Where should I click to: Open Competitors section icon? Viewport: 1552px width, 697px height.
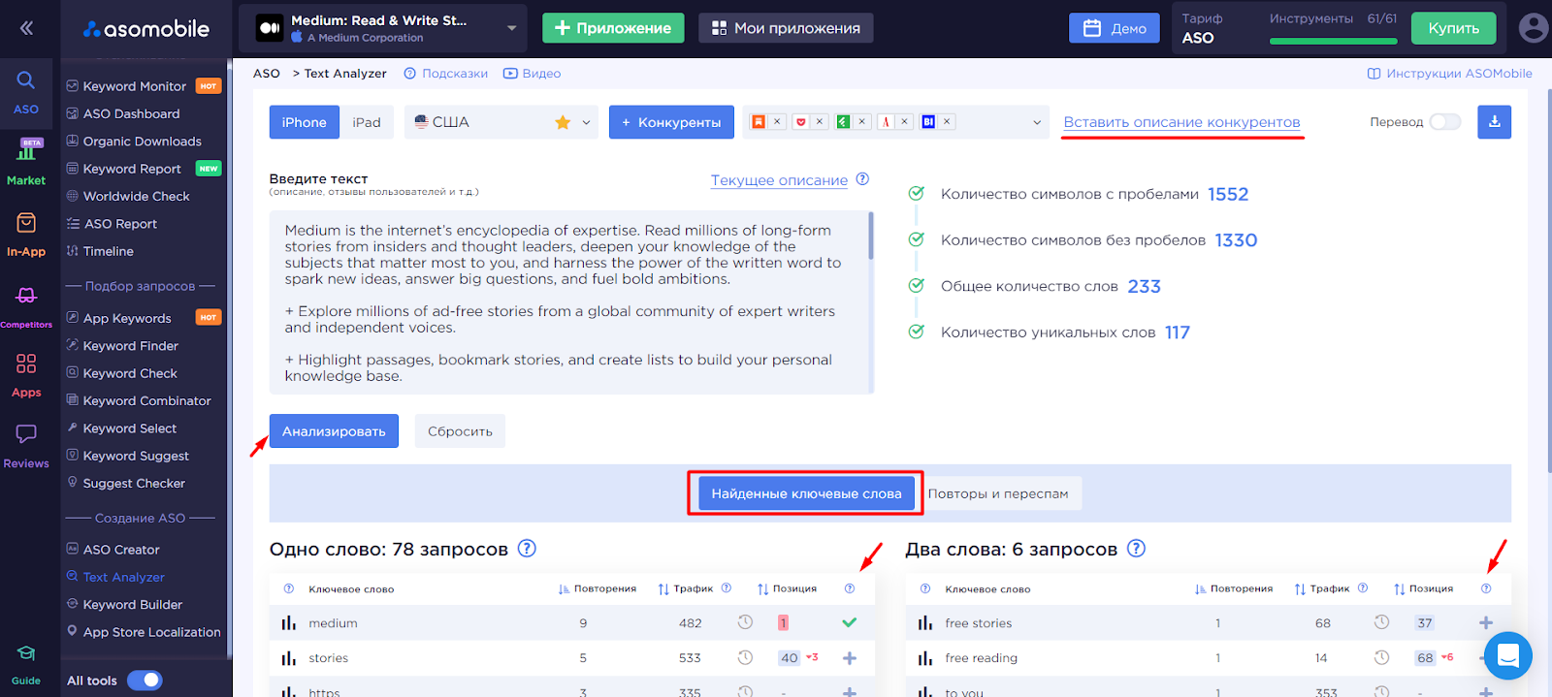pyautogui.click(x=26, y=296)
